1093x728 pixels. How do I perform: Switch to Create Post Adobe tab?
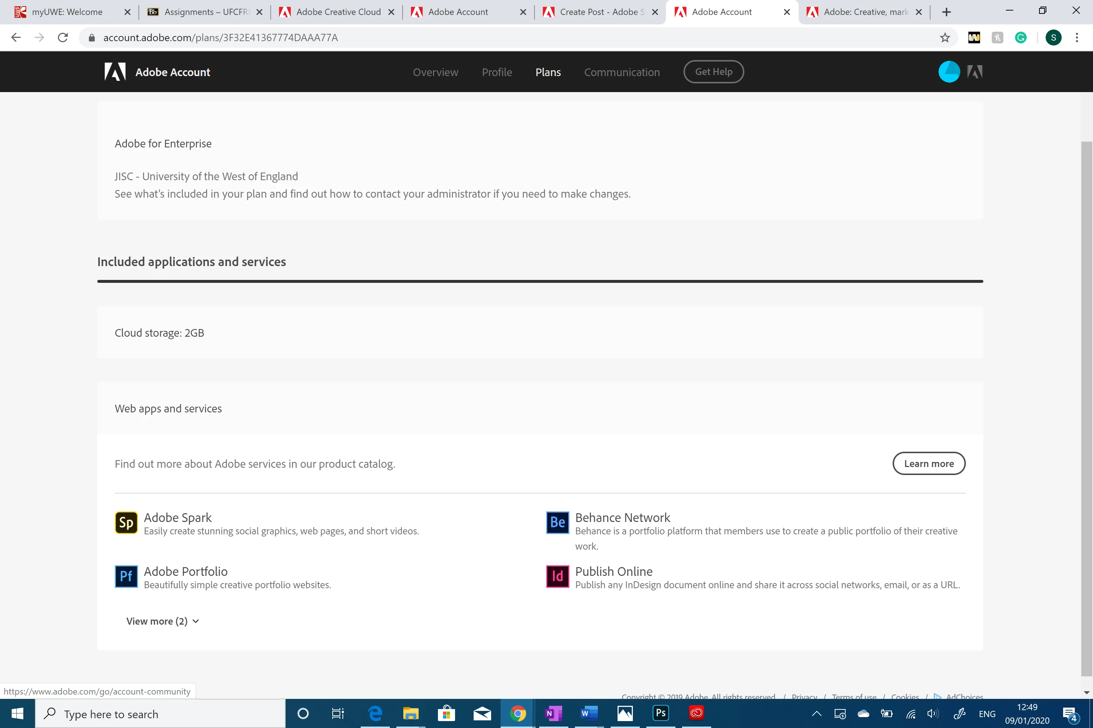(599, 12)
